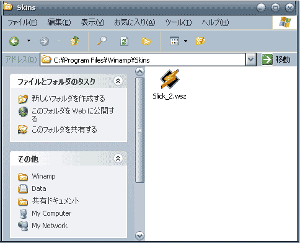This screenshot has height=243, width=300.
Task: Click the Data documents icon
Action: pyautogui.click(x=23, y=188)
